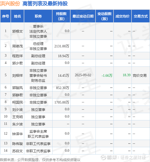This screenshot has width=150, height=162.
Task: Click the date 2025-09-02
Action: [x=83, y=75]
